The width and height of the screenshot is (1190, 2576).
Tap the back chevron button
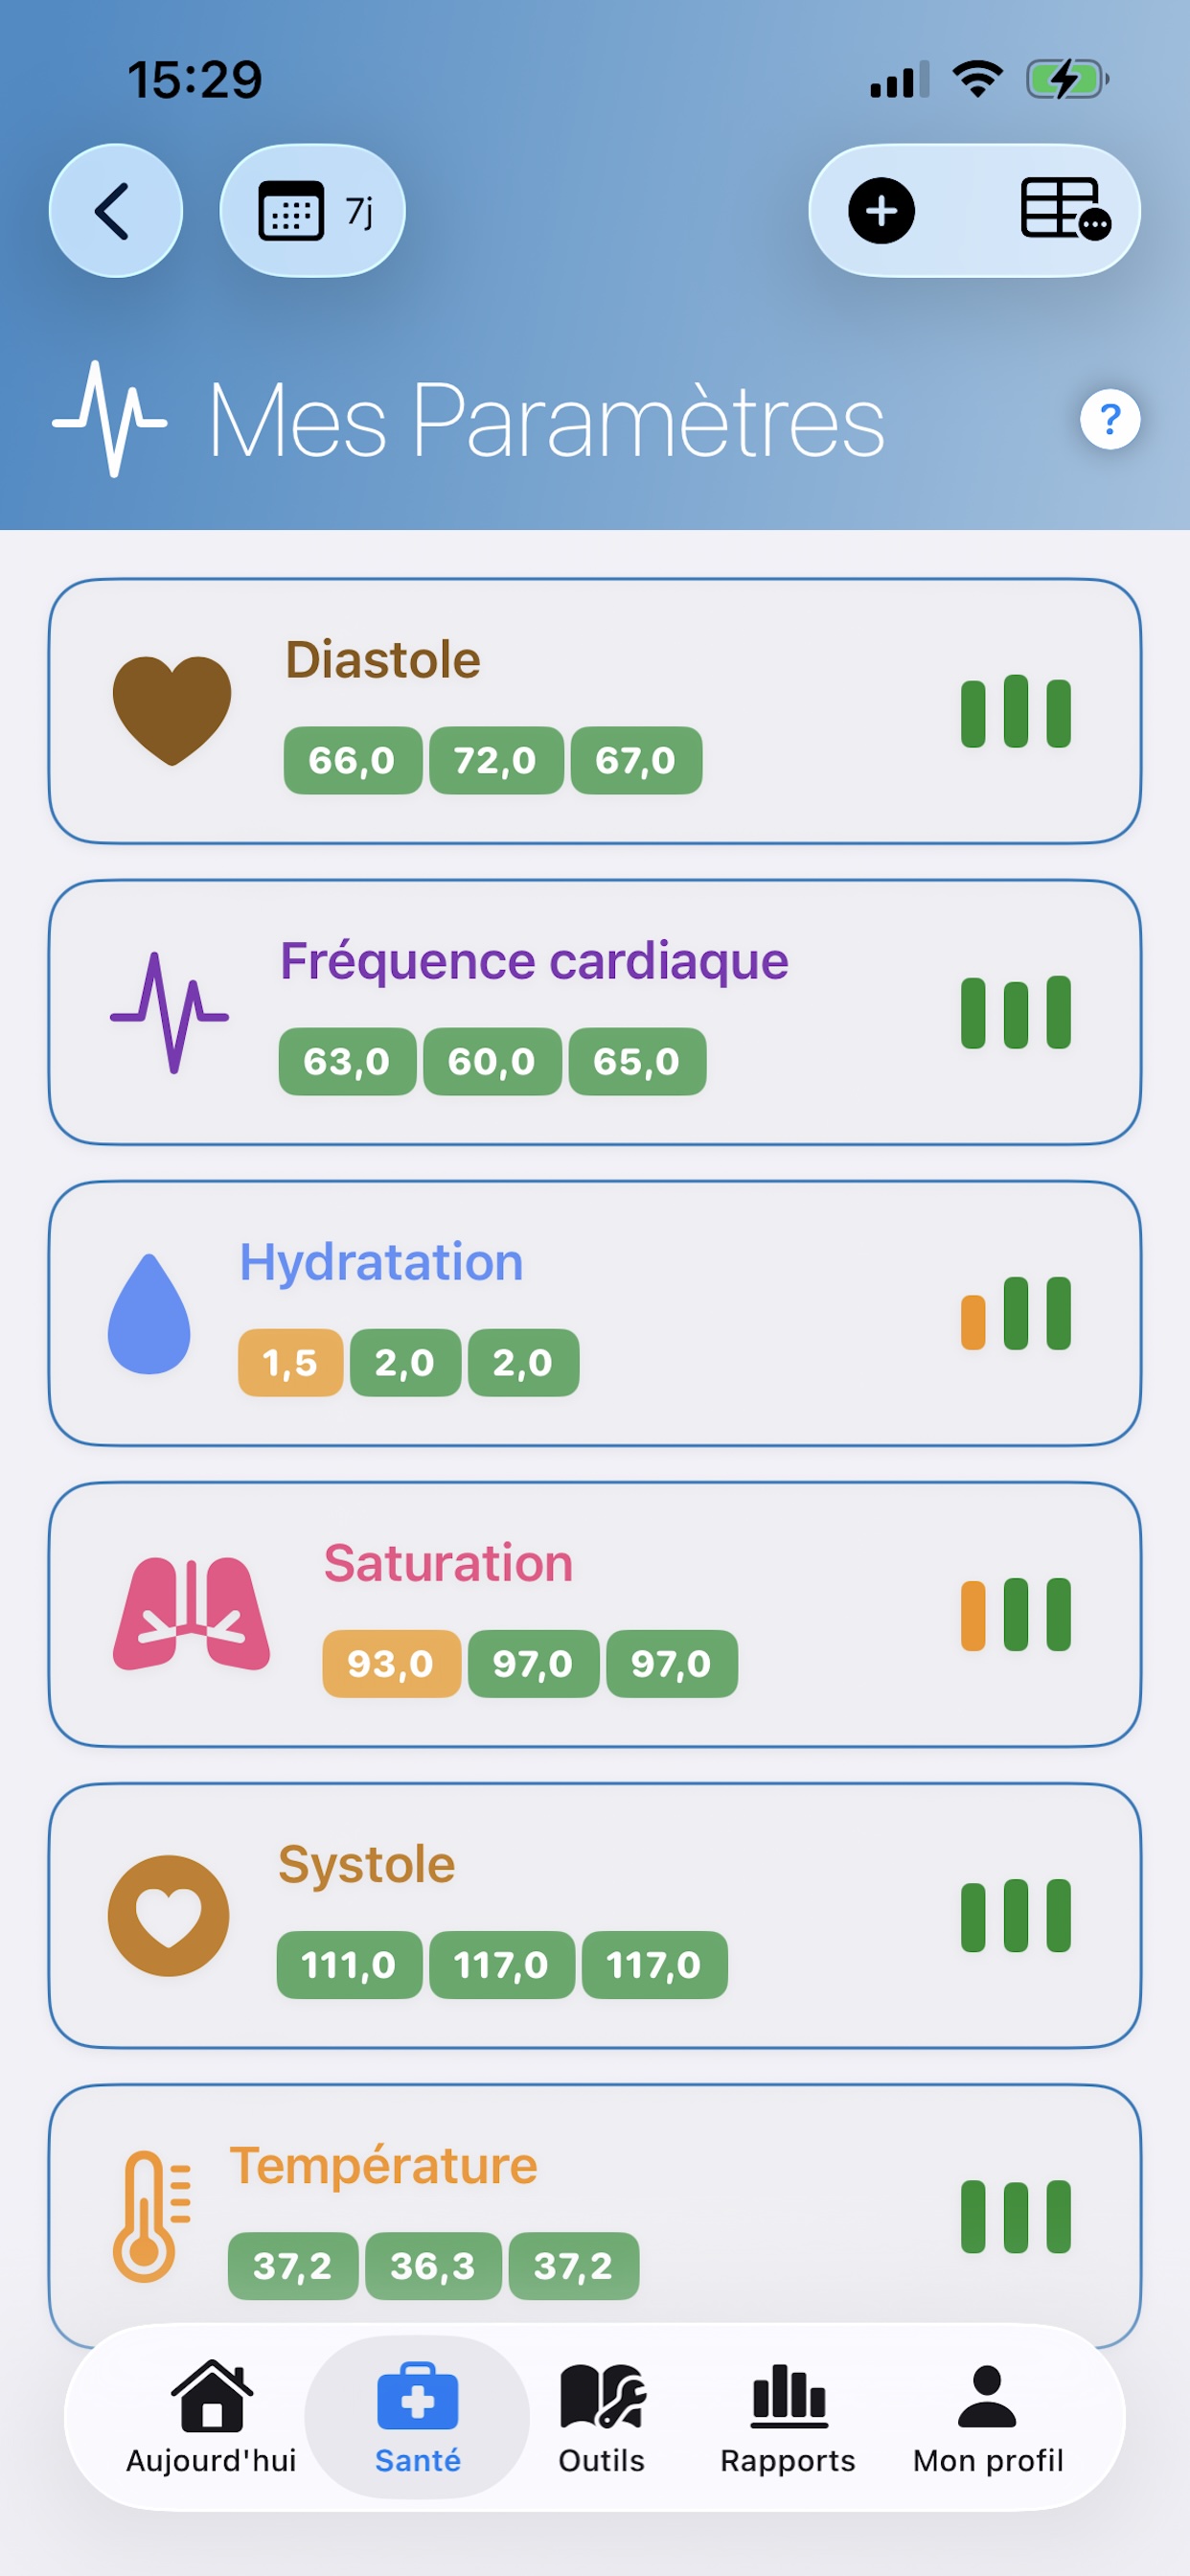pos(115,211)
